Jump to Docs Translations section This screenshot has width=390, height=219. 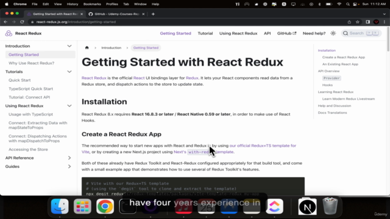(332, 113)
